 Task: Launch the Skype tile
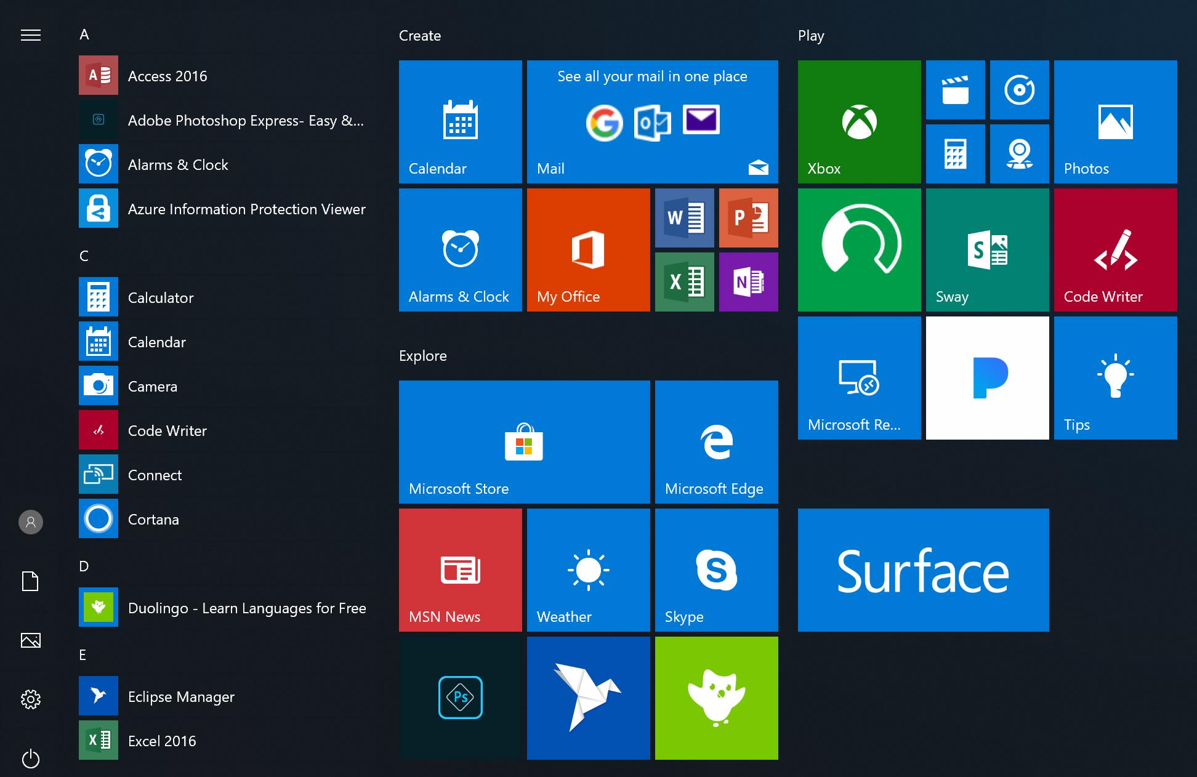(716, 570)
